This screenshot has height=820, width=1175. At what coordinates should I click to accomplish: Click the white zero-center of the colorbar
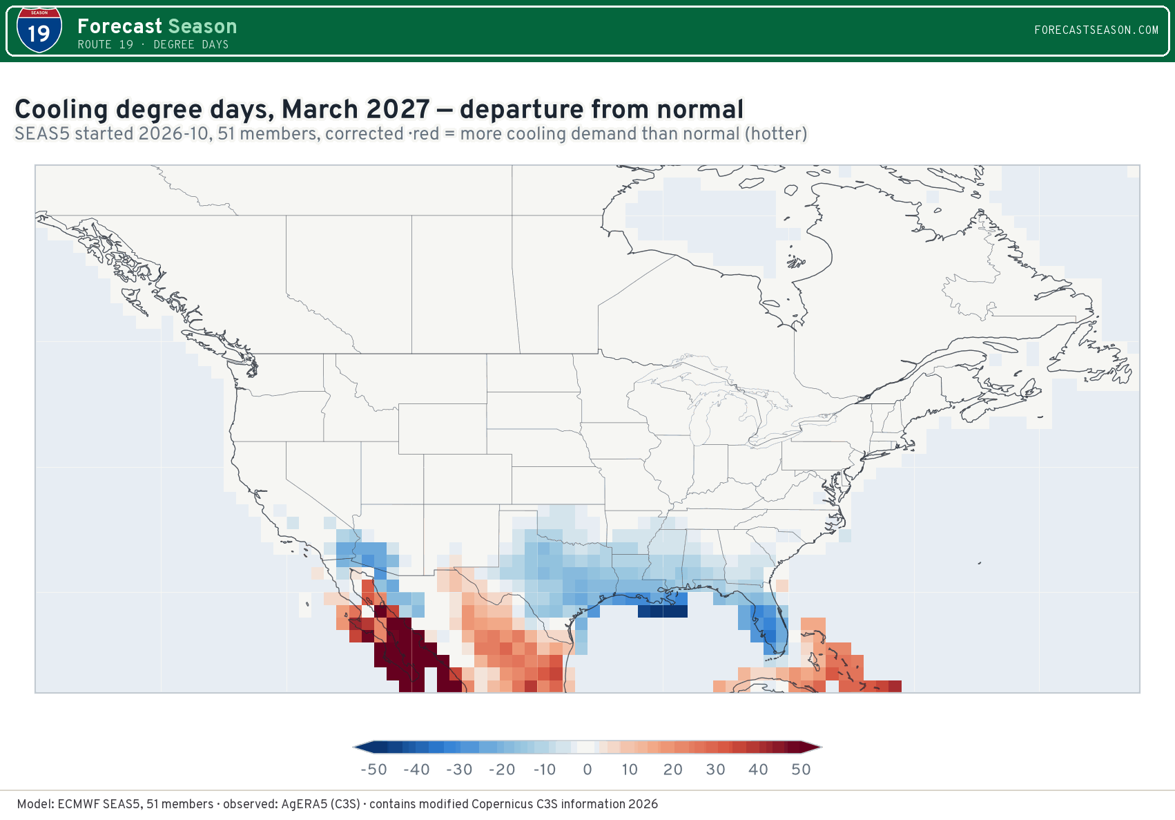pos(586,747)
